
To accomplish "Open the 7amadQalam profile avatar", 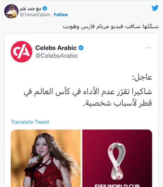I will point(11,11).
